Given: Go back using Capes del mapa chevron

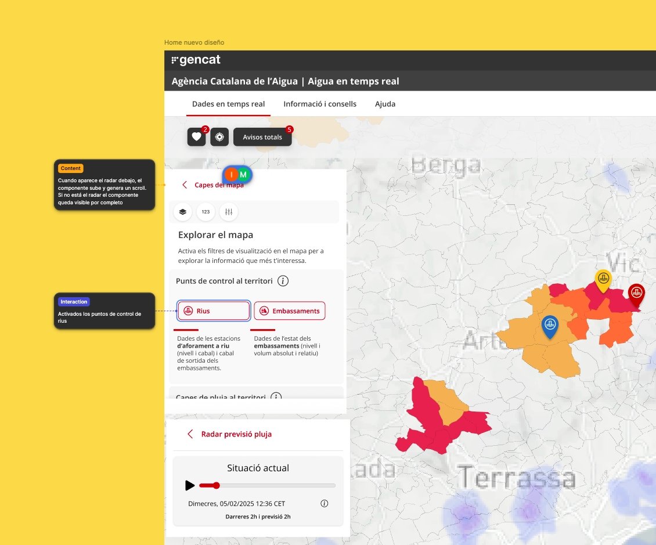Looking at the screenshot, I should tap(185, 185).
